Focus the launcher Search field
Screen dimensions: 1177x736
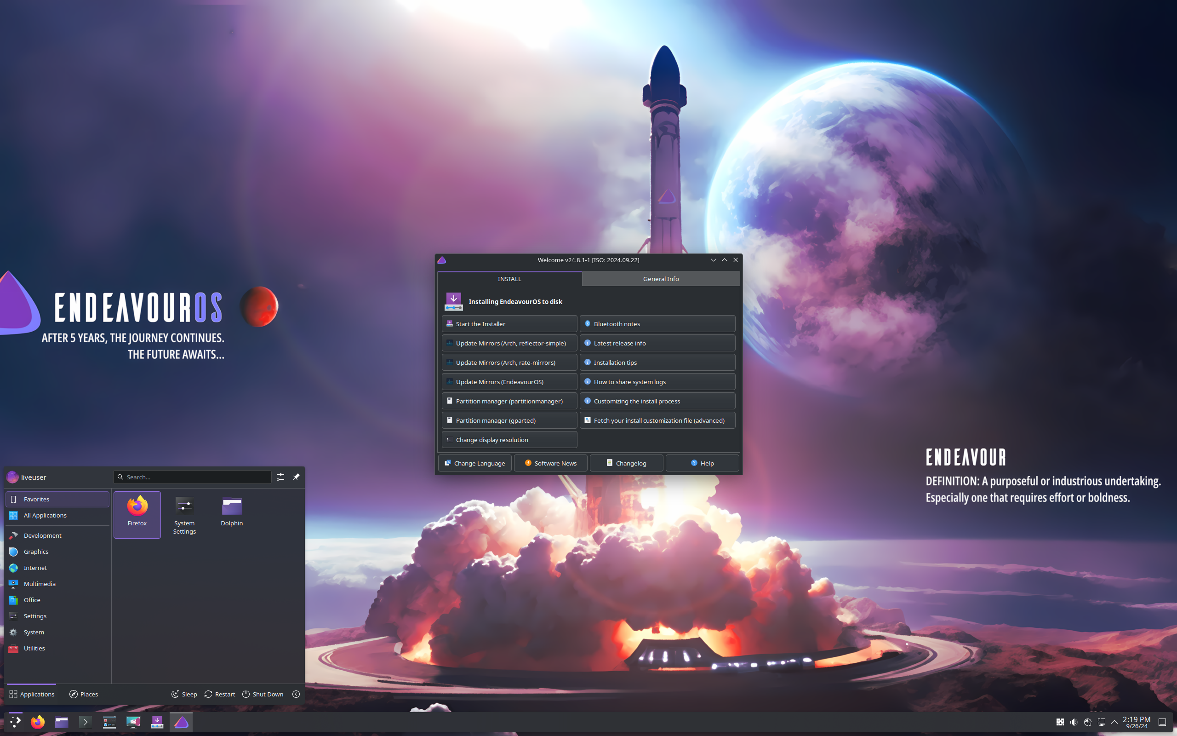pyautogui.click(x=192, y=477)
